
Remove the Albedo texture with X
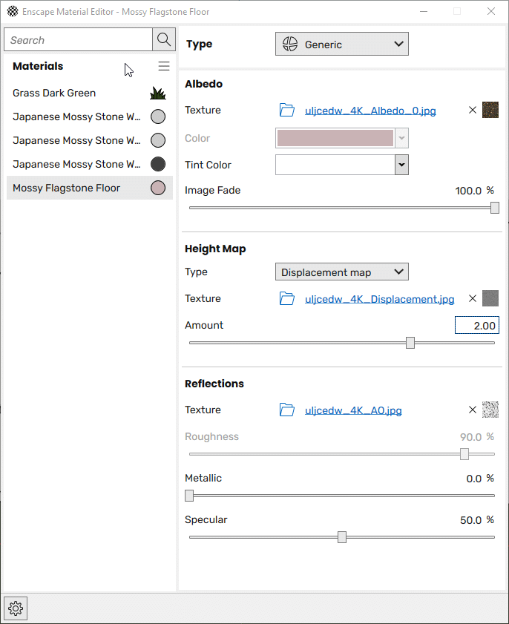point(473,111)
